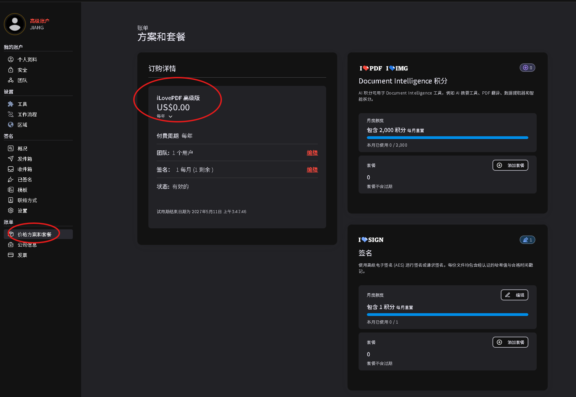Click the Document Intelligence credits badge showing 0
The image size is (576, 397).
click(527, 68)
